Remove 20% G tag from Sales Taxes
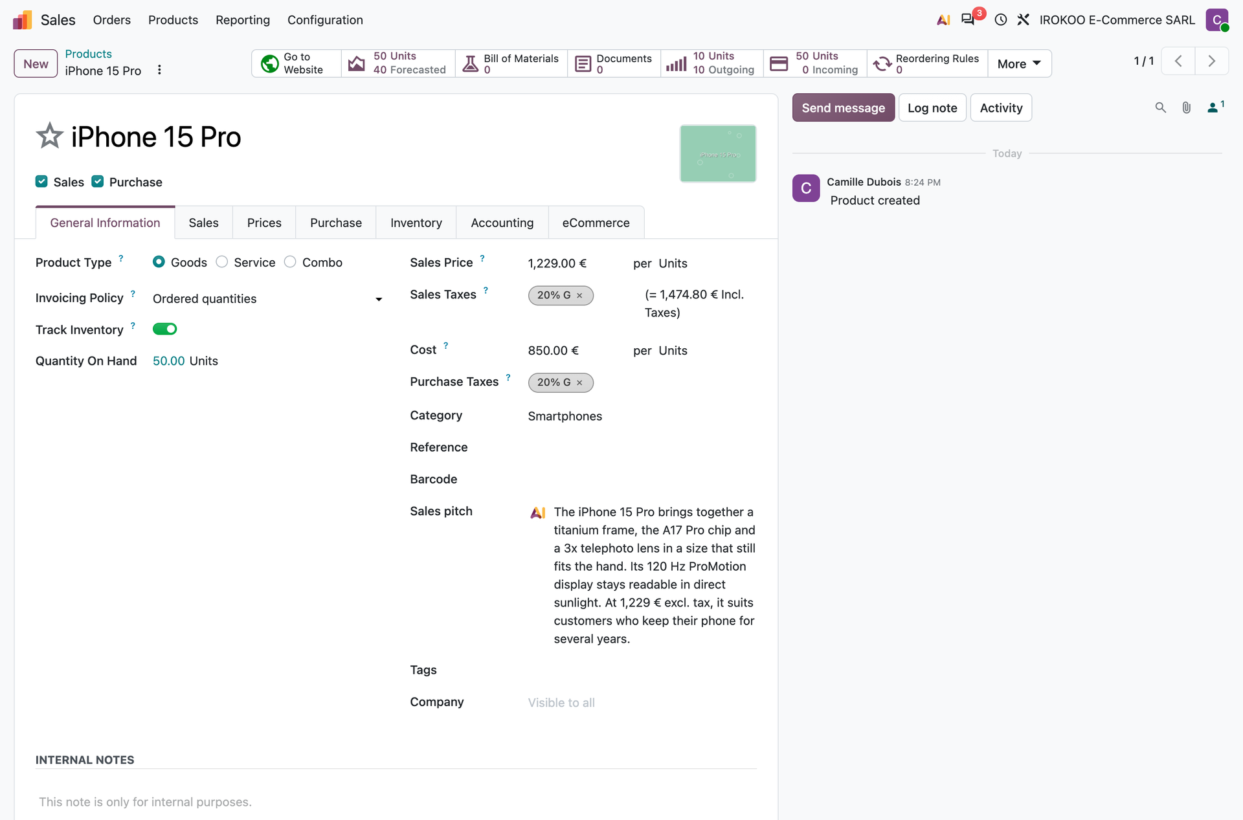 (x=579, y=296)
